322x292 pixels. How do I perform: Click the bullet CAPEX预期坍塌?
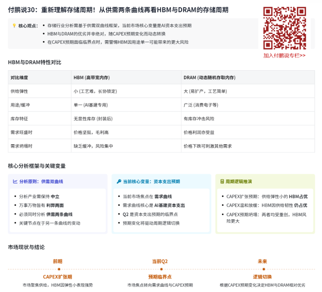tap(266, 218)
